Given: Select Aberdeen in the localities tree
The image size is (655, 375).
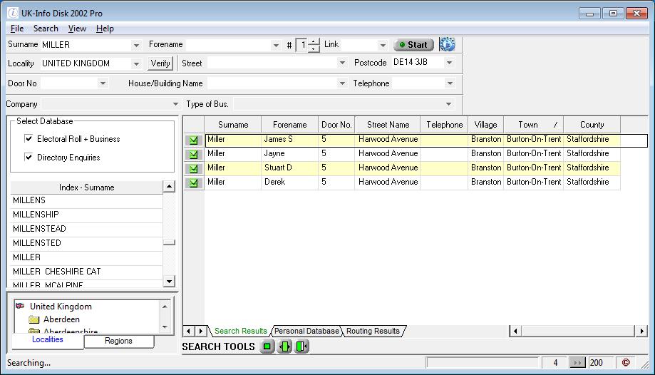Looking at the screenshot, I should (61, 319).
